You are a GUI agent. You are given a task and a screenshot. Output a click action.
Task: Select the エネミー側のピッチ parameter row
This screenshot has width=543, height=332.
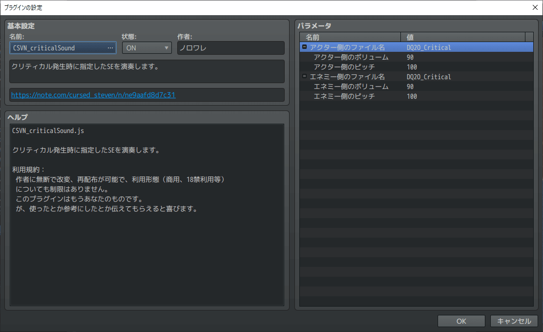[x=342, y=96]
